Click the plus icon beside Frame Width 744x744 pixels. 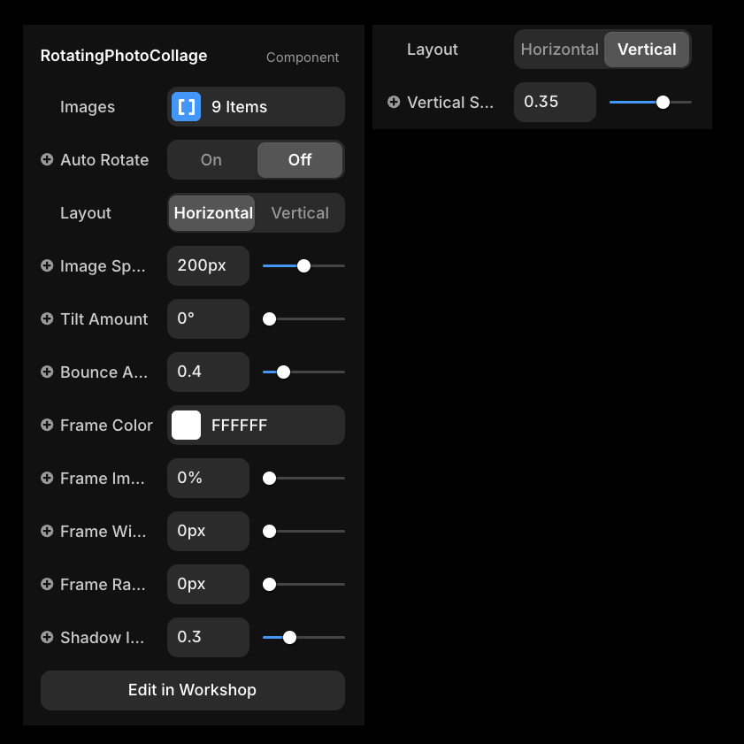pyautogui.click(x=47, y=532)
